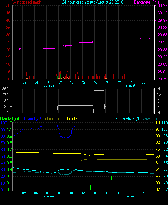Select the green 0.7 rainfall axis value

point(9,150)
